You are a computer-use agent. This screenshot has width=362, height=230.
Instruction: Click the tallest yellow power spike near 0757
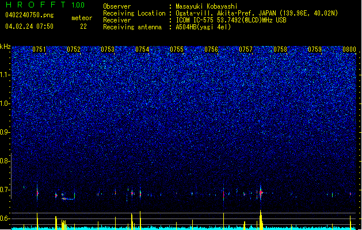point(261,220)
